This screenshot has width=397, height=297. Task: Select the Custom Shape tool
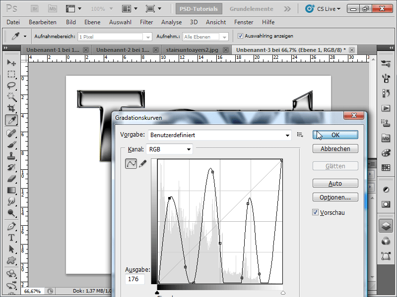pos(11,260)
